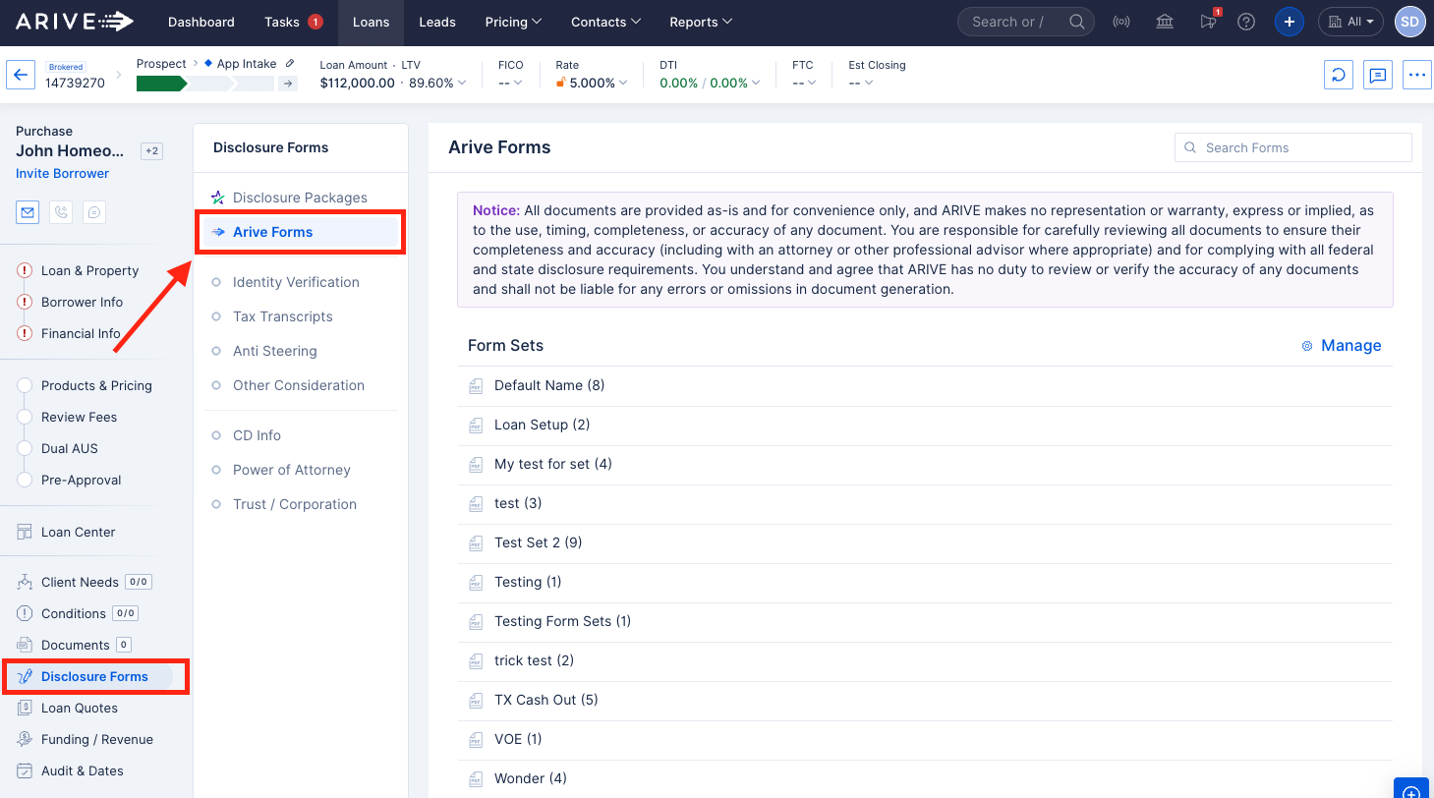
Task: Click the global Search field in top bar
Action: point(1025,22)
